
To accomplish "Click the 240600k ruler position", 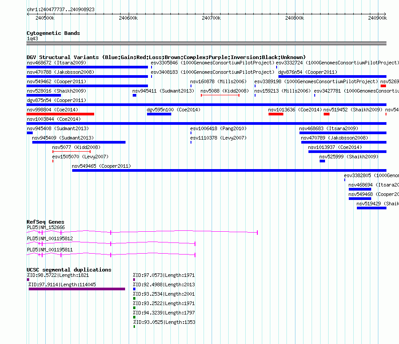I will (x=128, y=18).
